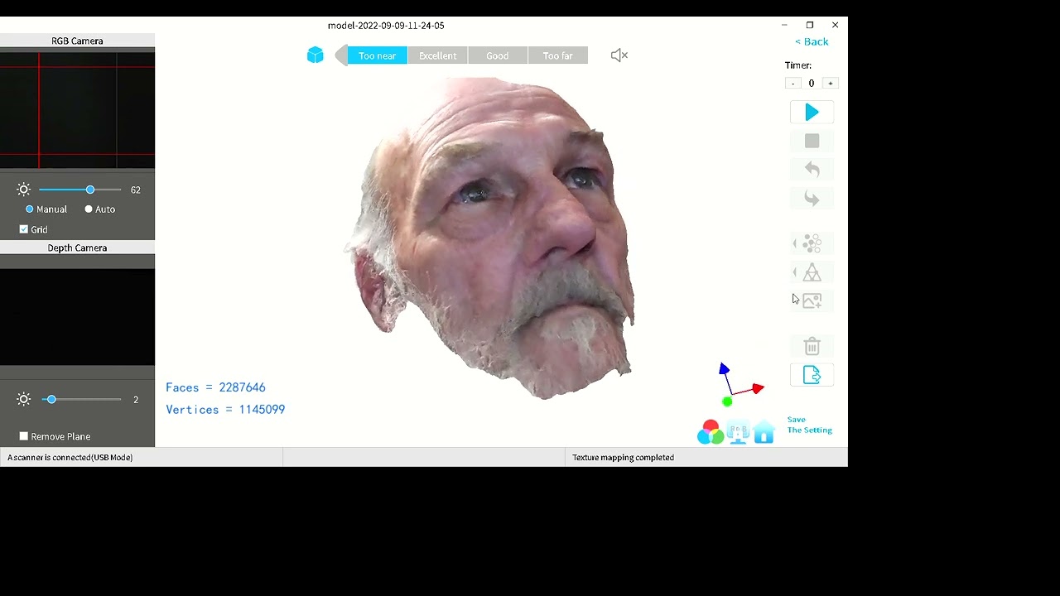
Task: Click the gray stop scan button
Action: pos(812,142)
